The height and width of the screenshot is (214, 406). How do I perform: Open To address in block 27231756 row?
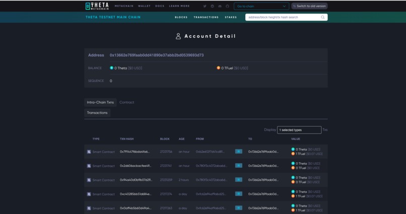[x=263, y=152]
